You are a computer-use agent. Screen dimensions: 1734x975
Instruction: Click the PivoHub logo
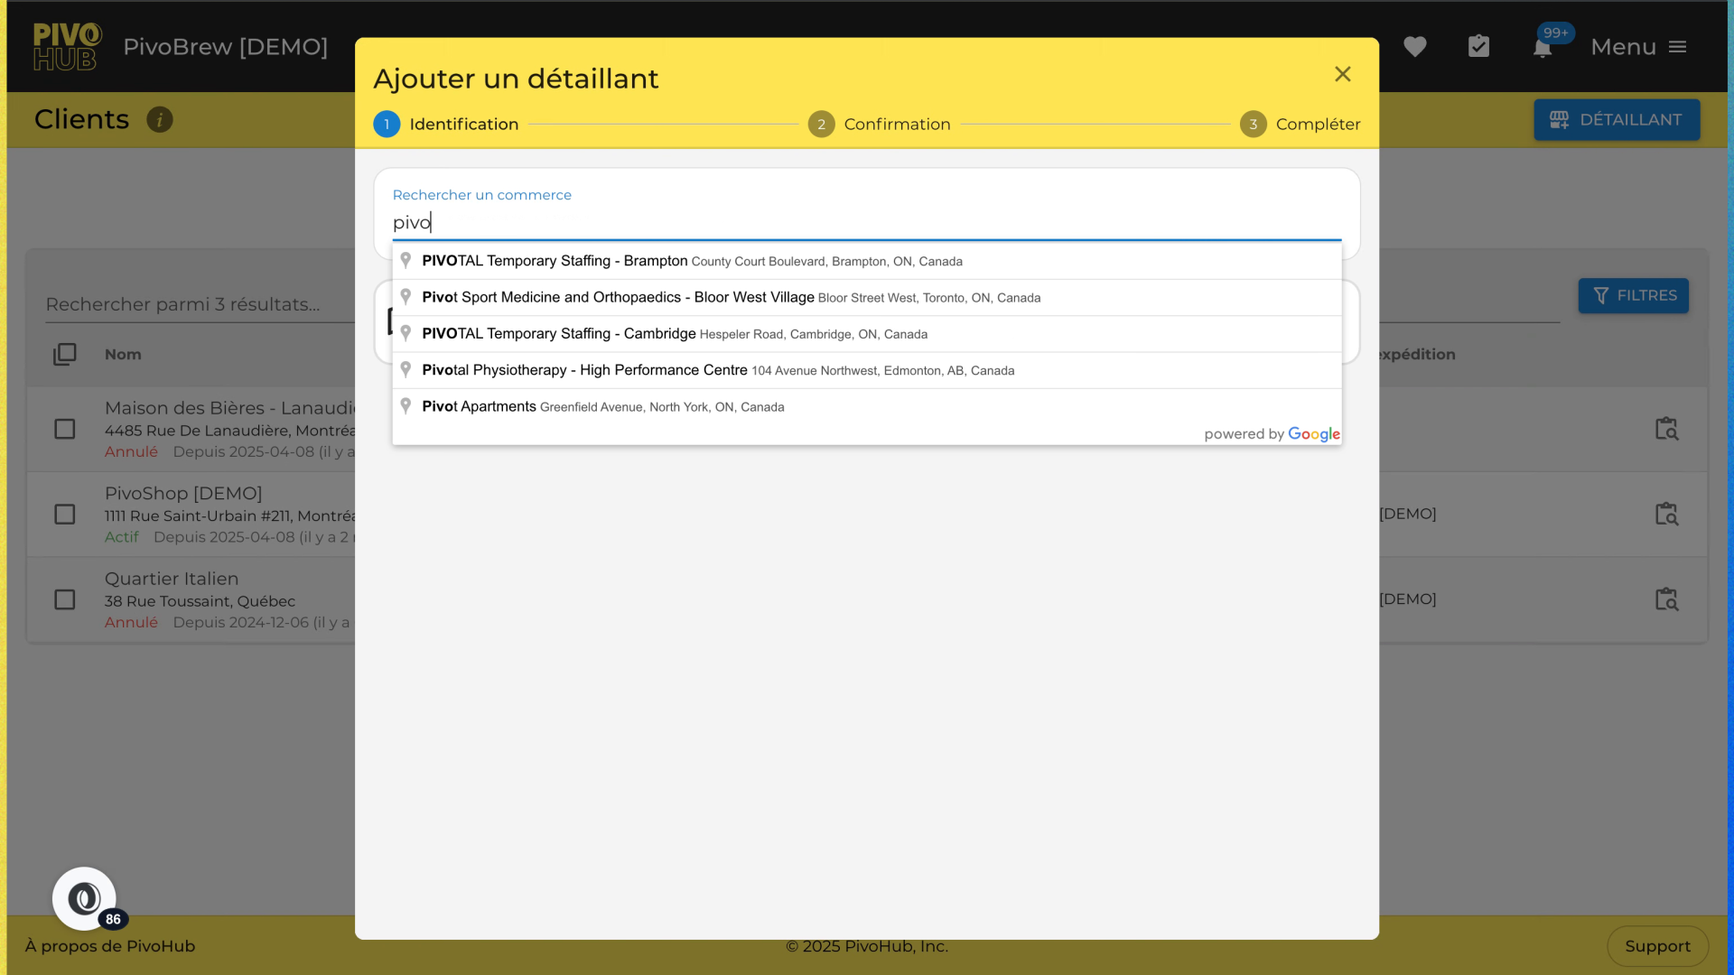point(67,47)
